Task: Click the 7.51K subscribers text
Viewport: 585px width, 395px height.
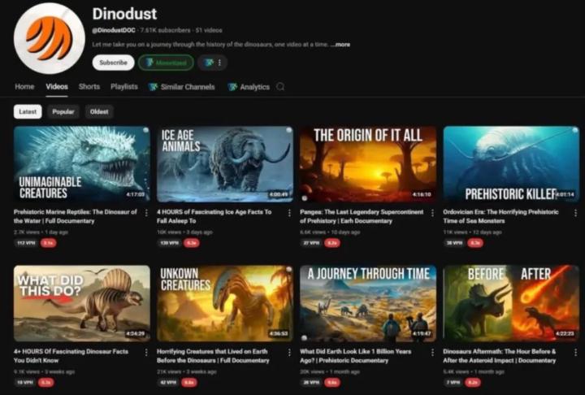Action: tap(165, 30)
